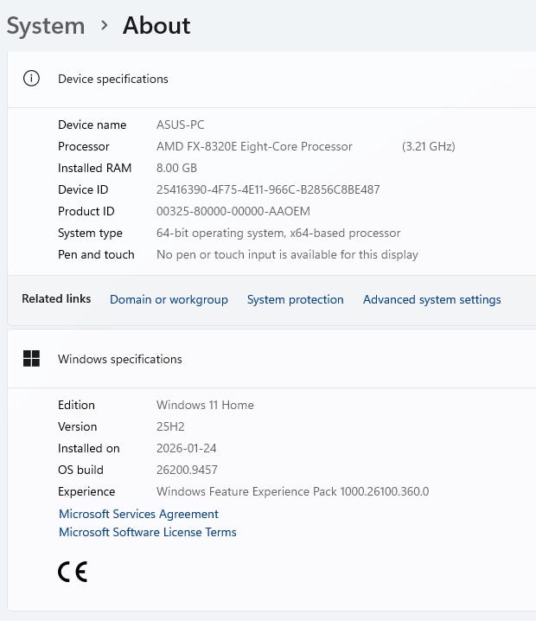Click the No pen or touch input text

287,254
